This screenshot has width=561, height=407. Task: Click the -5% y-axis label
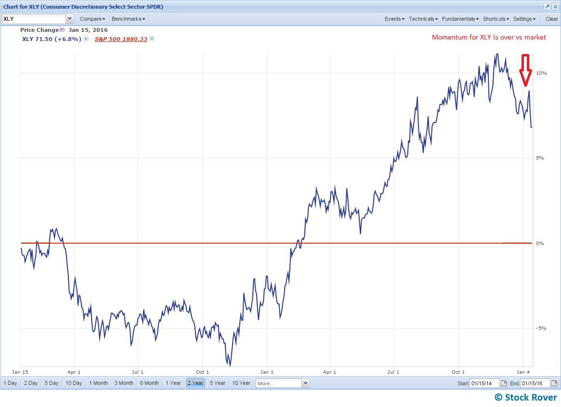pos(541,328)
